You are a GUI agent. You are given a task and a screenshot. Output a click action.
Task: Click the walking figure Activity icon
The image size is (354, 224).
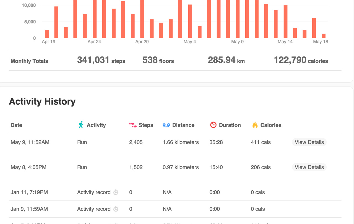tap(81, 125)
